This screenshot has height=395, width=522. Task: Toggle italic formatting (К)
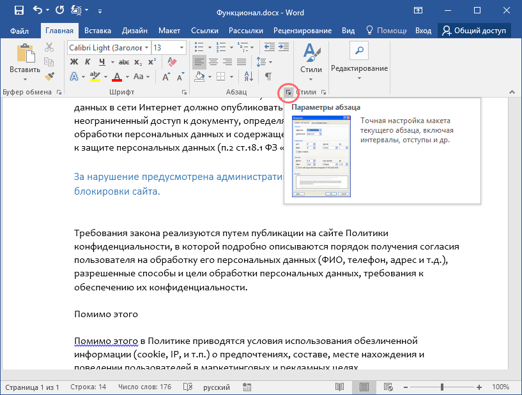(87, 62)
